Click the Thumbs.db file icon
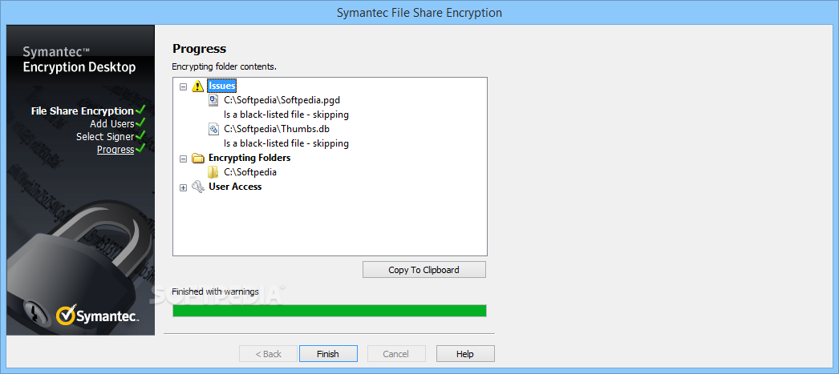Screen dimensions: 839x374 click(x=213, y=129)
